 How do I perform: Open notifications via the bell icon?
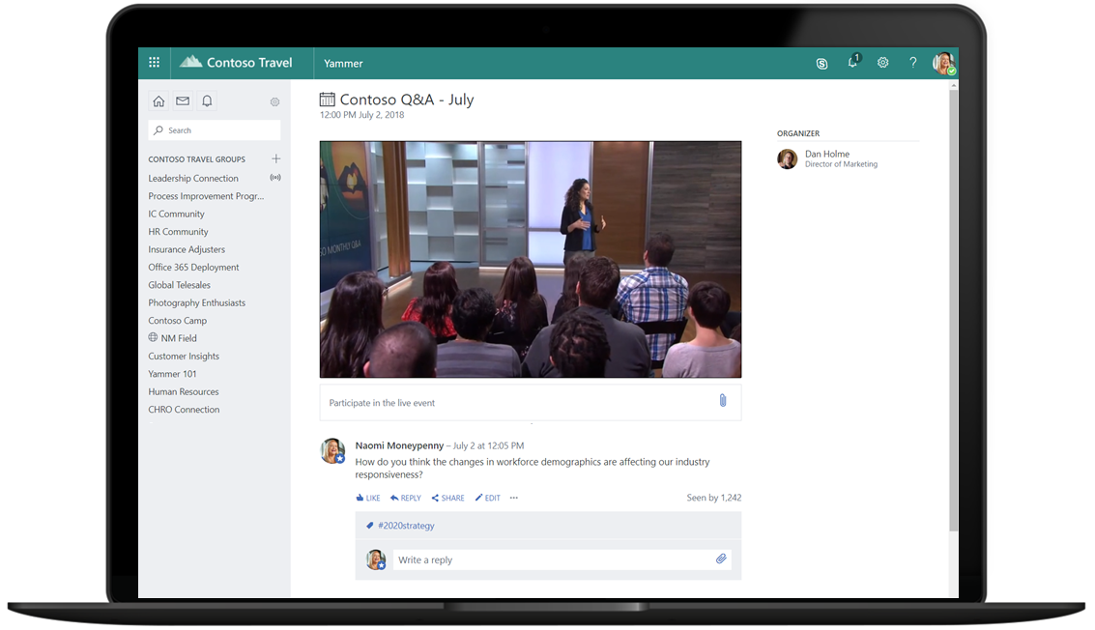[x=205, y=100]
